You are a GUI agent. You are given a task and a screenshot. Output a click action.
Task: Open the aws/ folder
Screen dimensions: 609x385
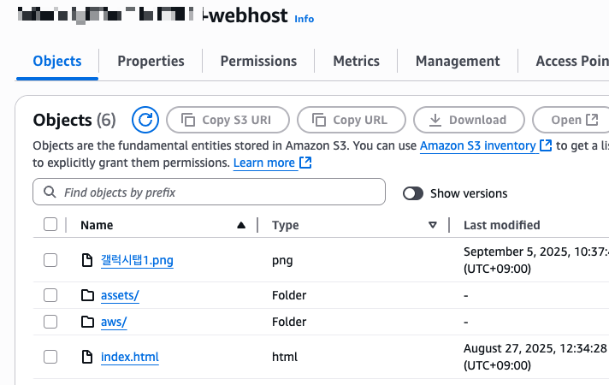pyautogui.click(x=114, y=322)
